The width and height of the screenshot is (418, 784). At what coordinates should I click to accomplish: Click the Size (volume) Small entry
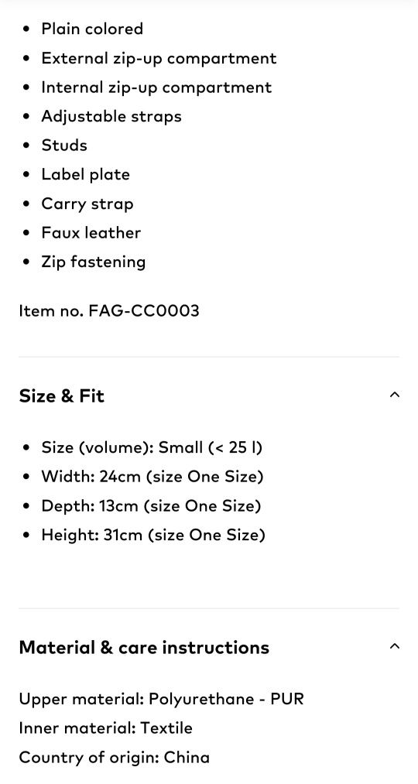coord(152,447)
